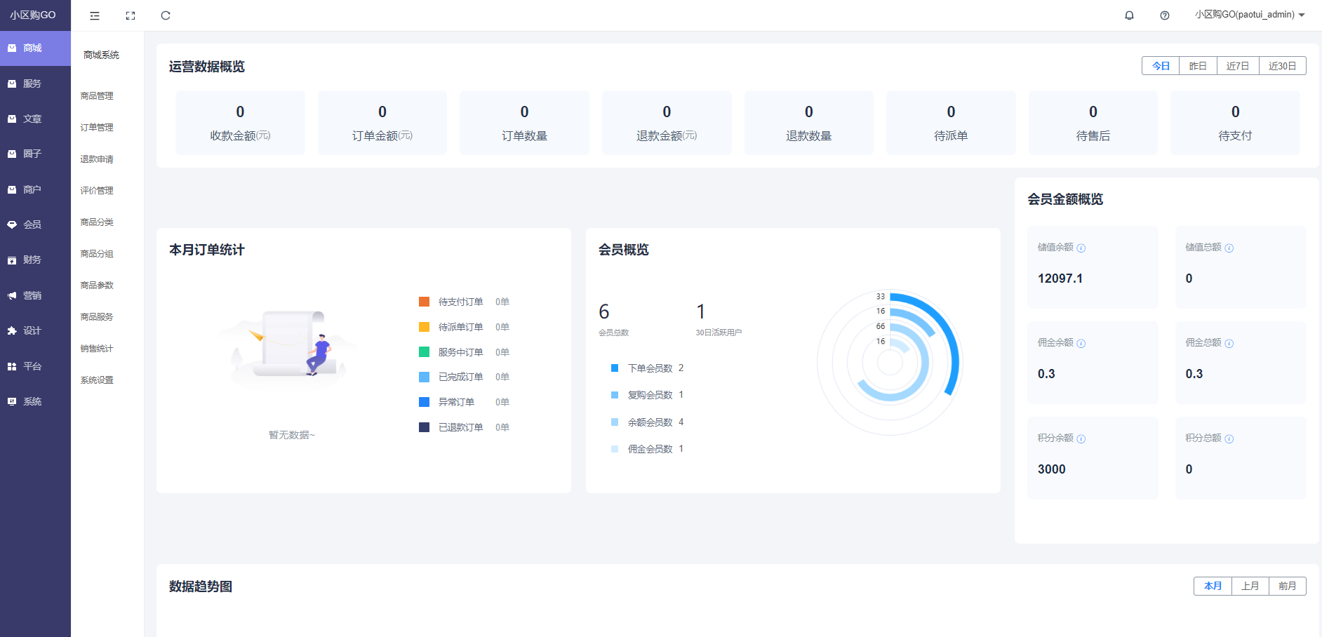Image resolution: width=1322 pixels, height=637 pixels.
Task: Select the 今日 time range option
Action: point(1161,66)
